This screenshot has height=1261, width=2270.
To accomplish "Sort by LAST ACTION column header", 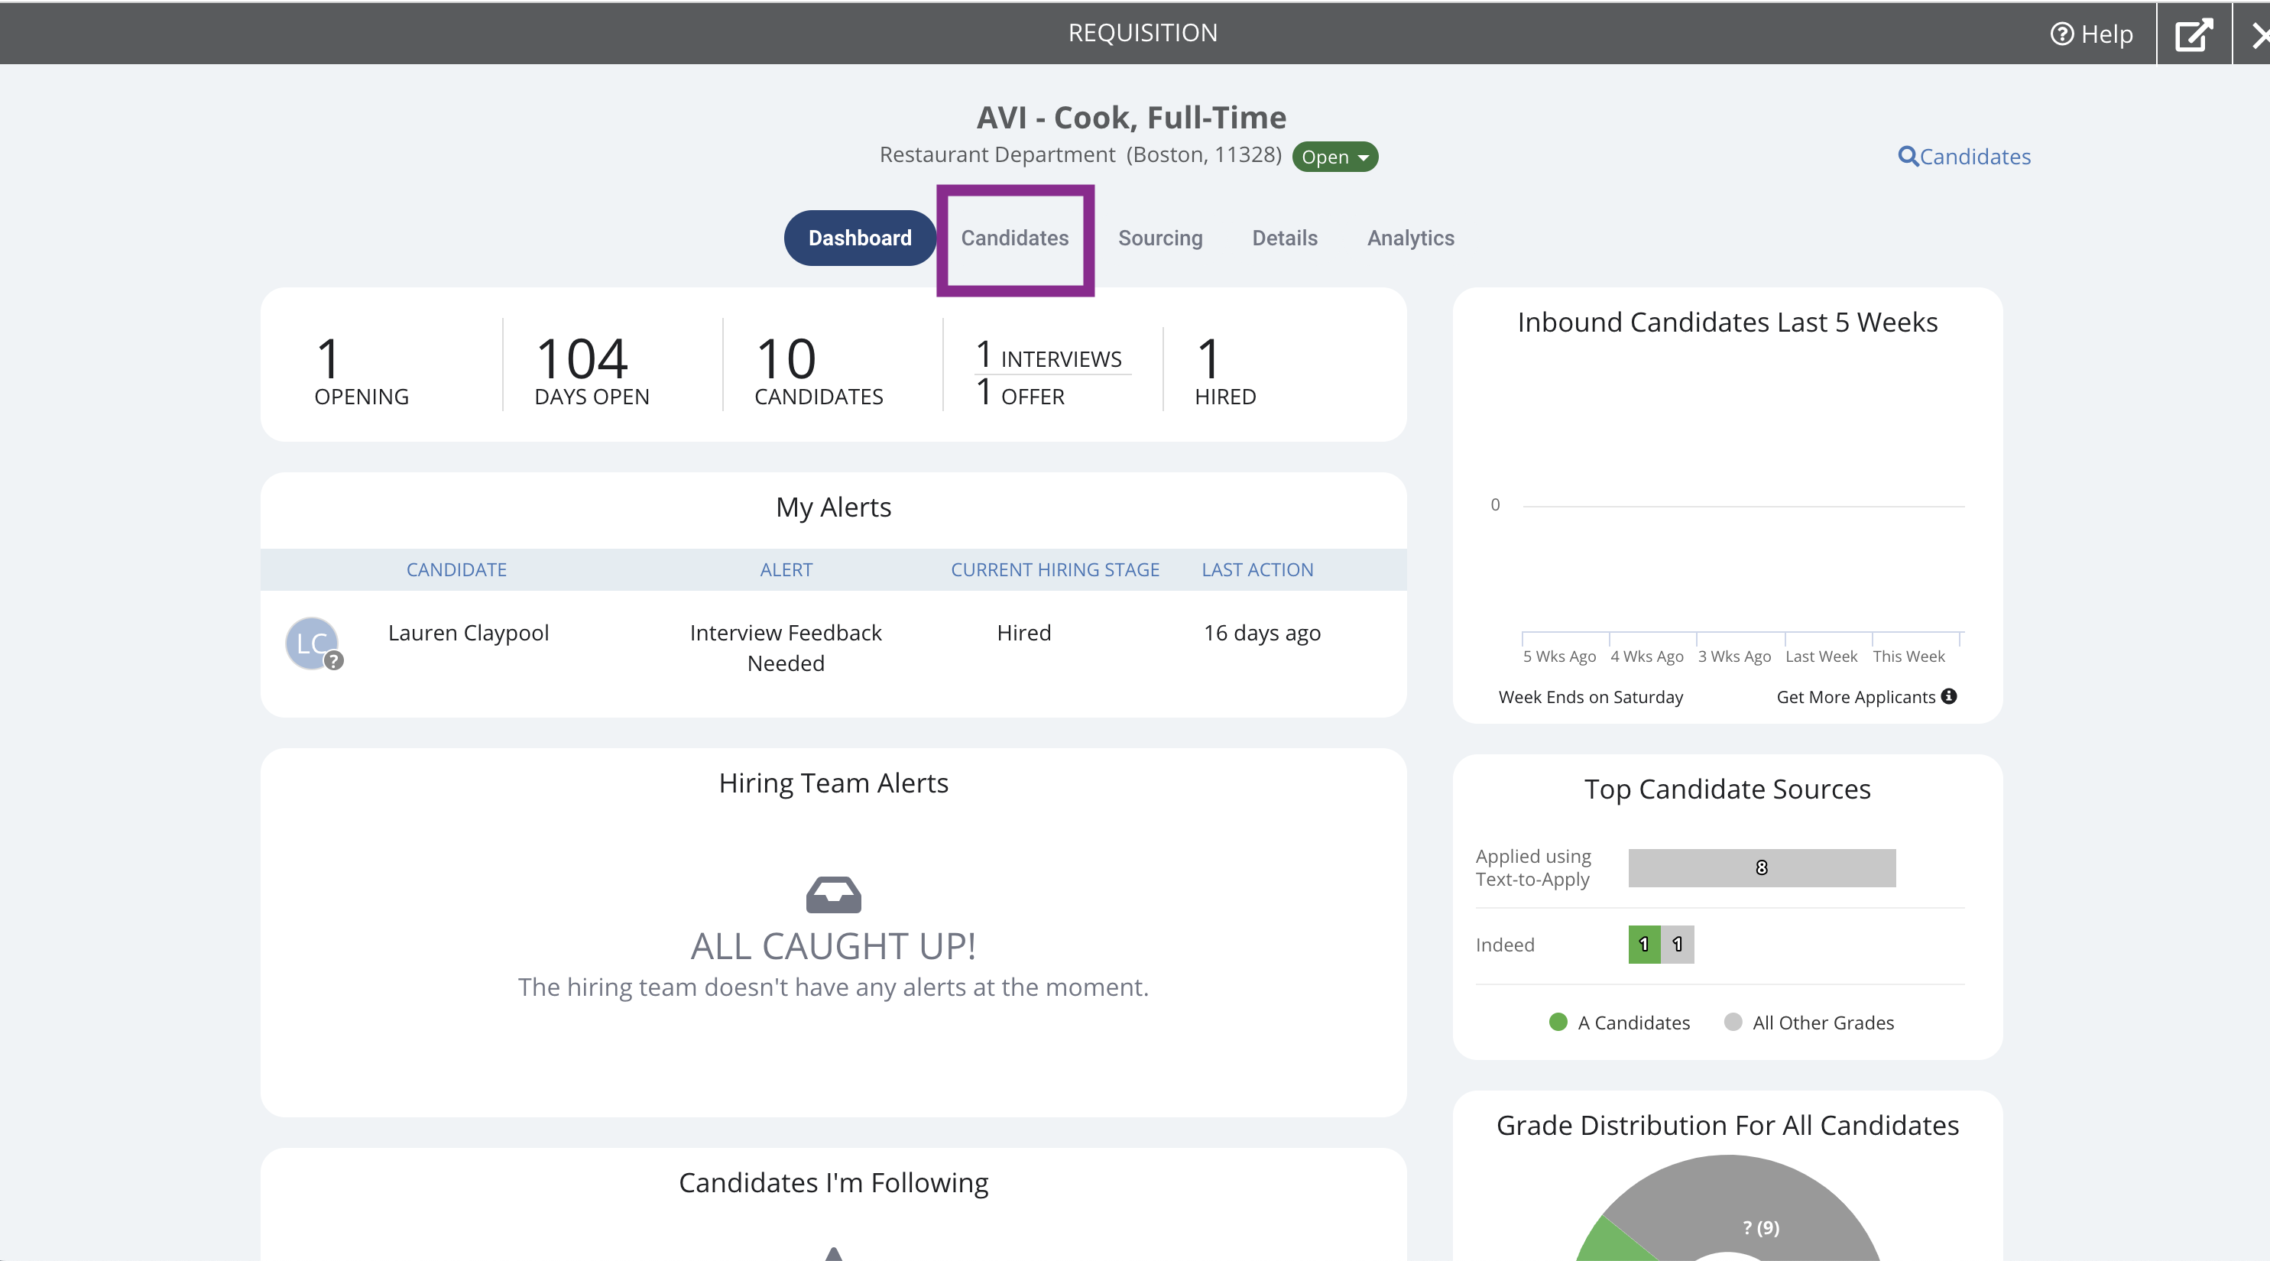I will (x=1257, y=569).
